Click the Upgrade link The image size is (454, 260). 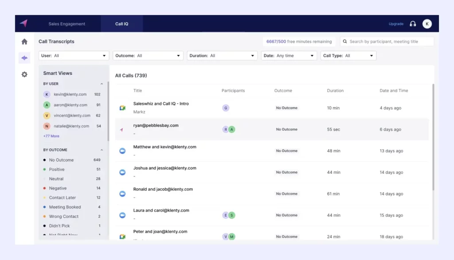[396, 24]
